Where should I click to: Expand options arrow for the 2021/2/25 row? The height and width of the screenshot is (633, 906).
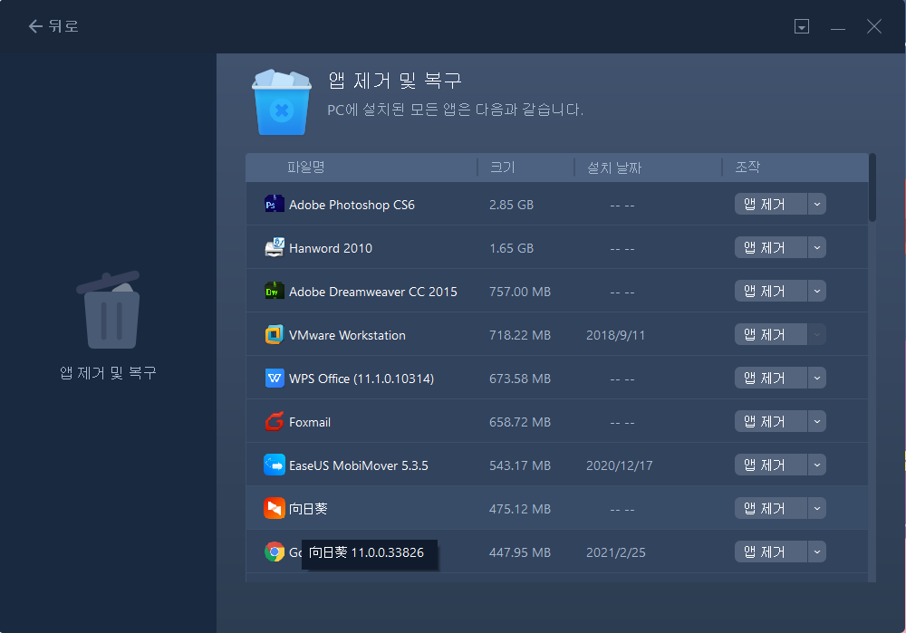coord(816,552)
